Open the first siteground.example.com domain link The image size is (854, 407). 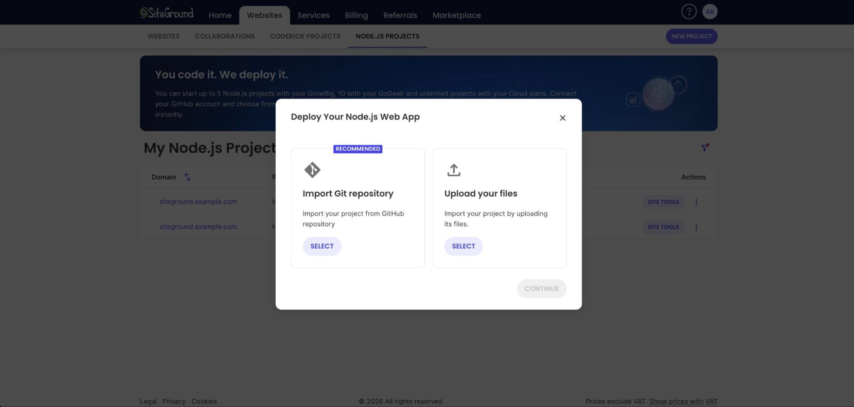[x=198, y=202]
